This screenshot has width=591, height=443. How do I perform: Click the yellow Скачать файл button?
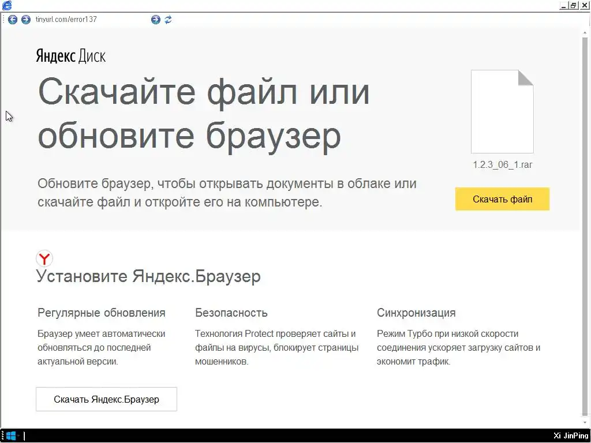pyautogui.click(x=503, y=199)
